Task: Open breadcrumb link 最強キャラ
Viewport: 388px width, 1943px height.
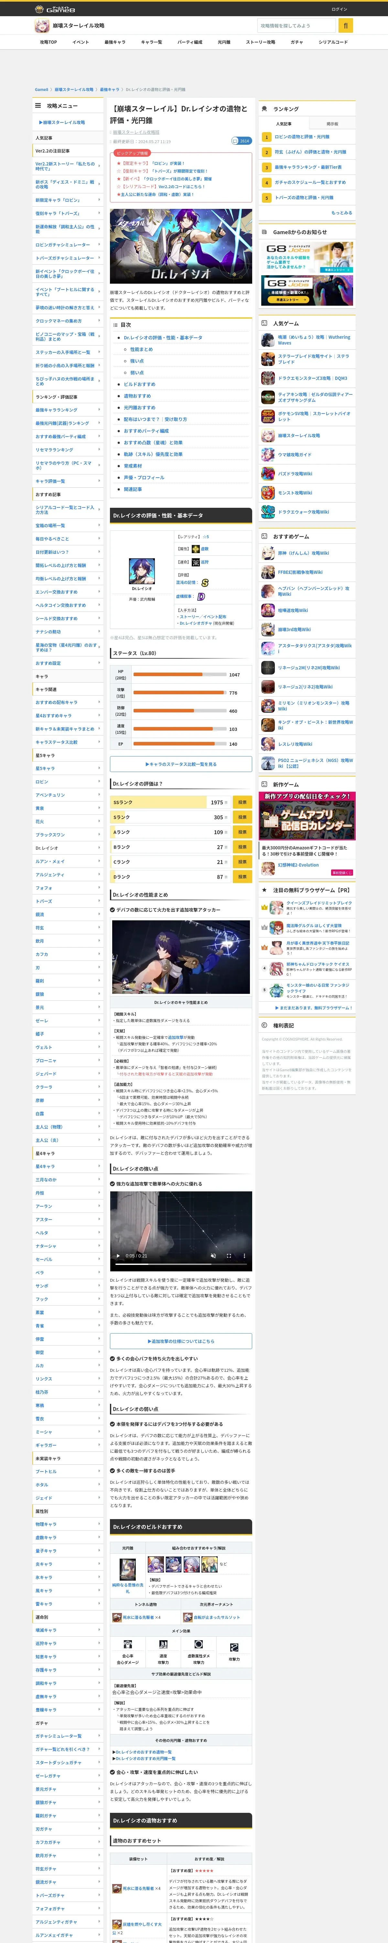Action: coord(109,90)
